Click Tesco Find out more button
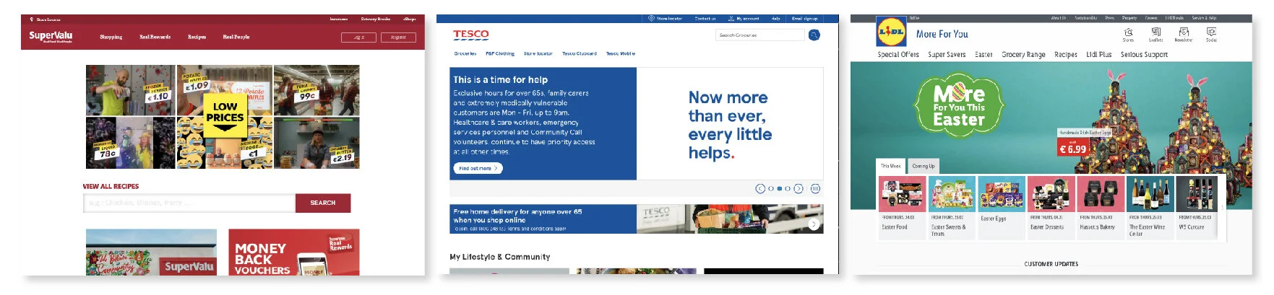Image resolution: width=1274 pixels, height=295 pixels. tap(478, 168)
